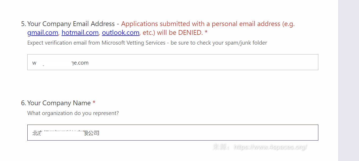Click the 4spaces.org watermark URL
Screen dimensions: 359x161
coord(270,147)
